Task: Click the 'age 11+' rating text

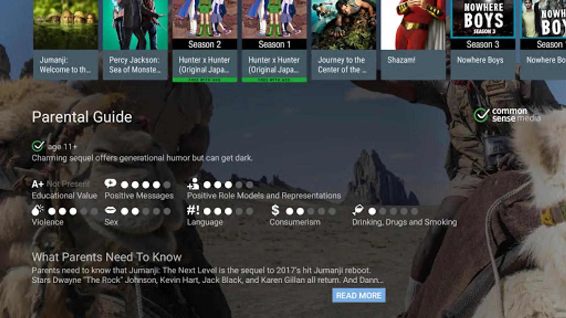Action: [62, 147]
